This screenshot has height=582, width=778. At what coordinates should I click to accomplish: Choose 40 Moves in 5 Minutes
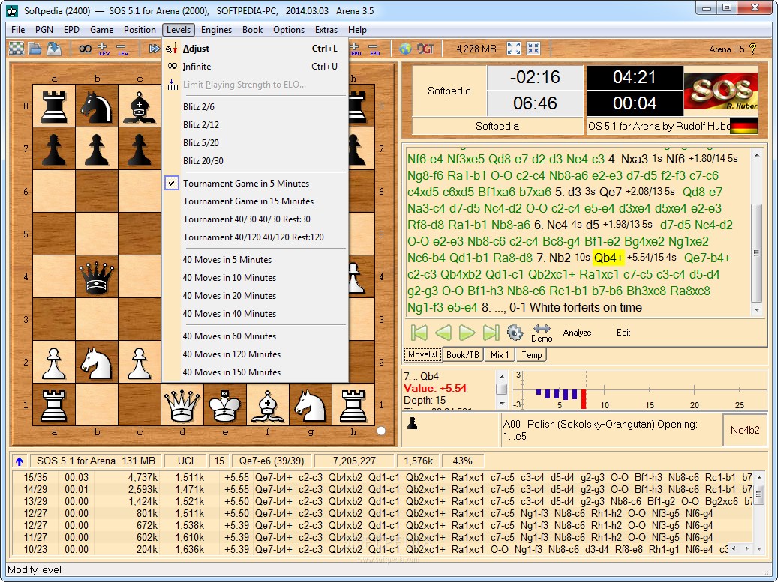coord(255,260)
